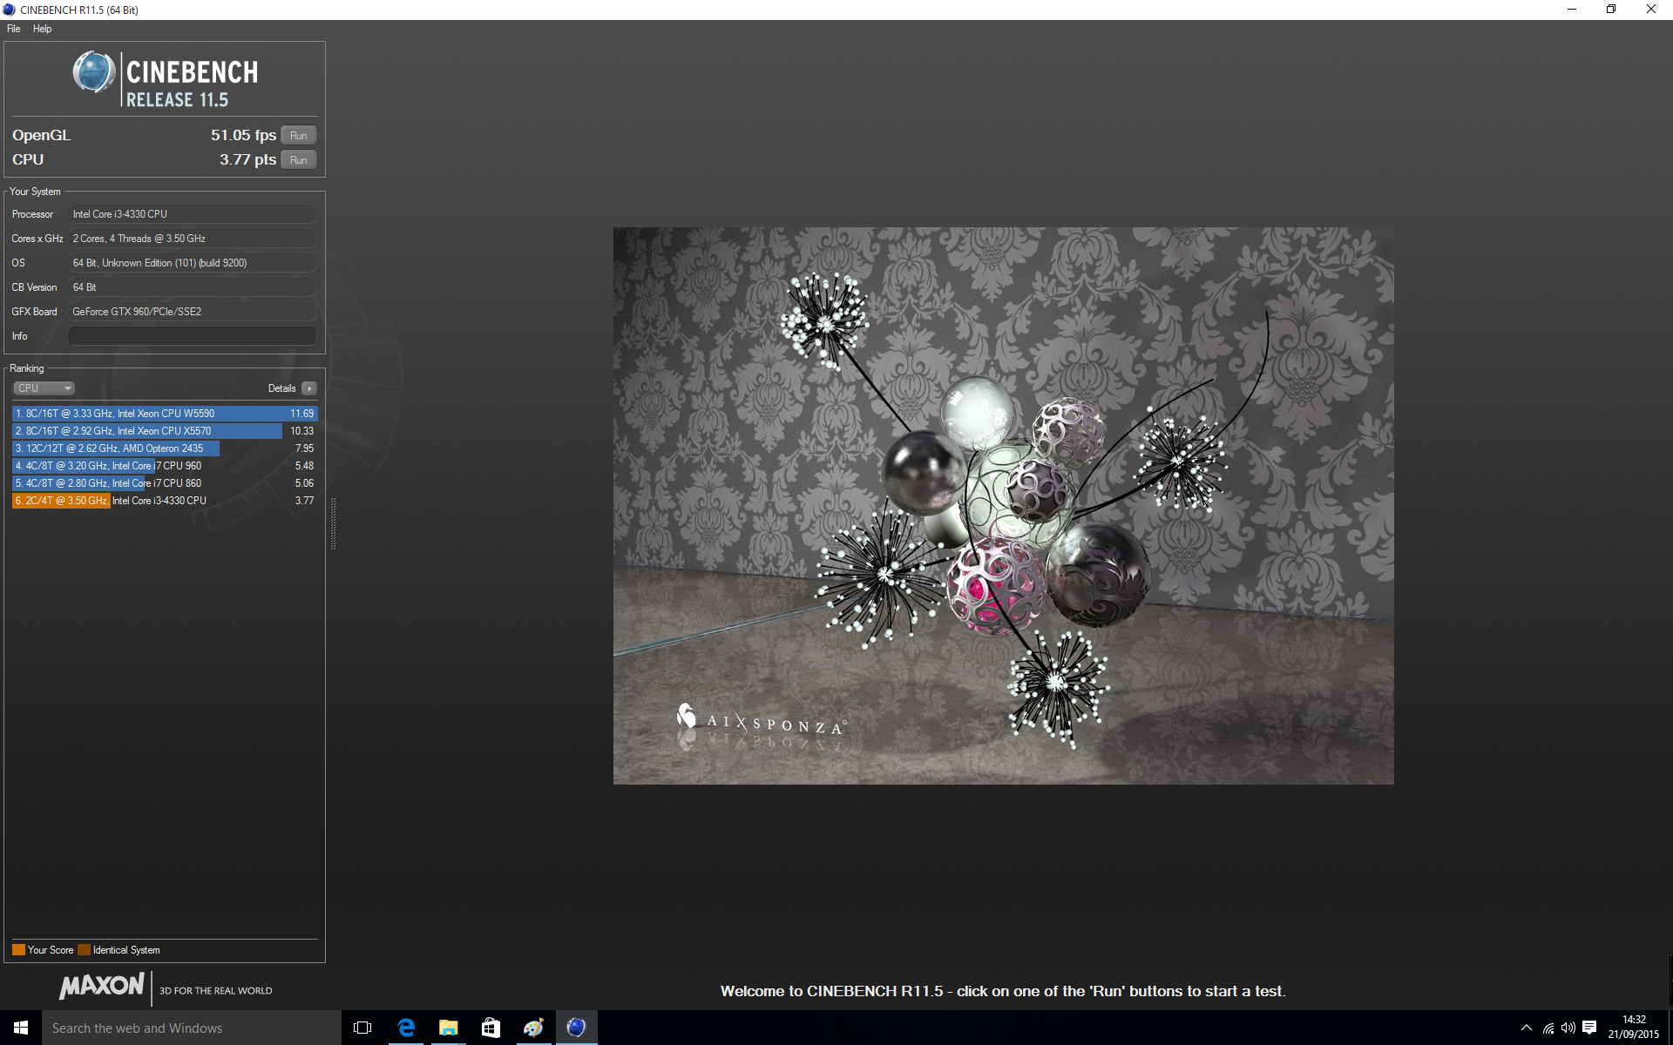Viewport: 1673px width, 1045px height.
Task: Open the Help menu
Action: coord(42,29)
